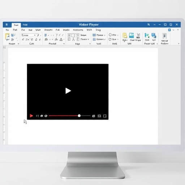Image resolution: width=185 pixels, height=185 pixels.
Task: Collapse the ribbon with the arrow at its far right corner
Action: 178,44
